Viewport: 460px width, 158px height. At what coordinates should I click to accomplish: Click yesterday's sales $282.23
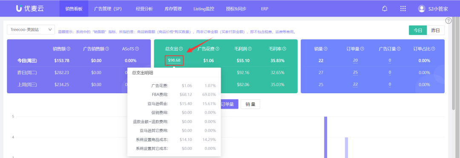(62, 72)
